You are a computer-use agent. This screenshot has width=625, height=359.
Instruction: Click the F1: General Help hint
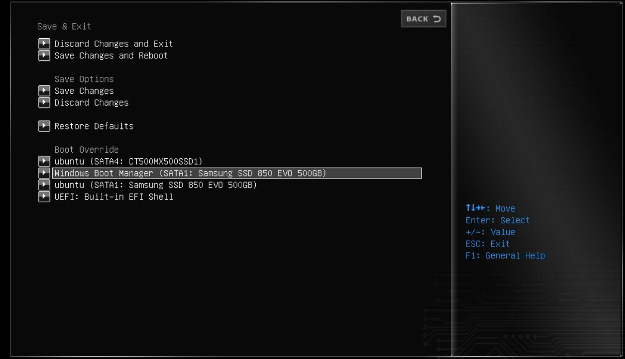tap(505, 256)
